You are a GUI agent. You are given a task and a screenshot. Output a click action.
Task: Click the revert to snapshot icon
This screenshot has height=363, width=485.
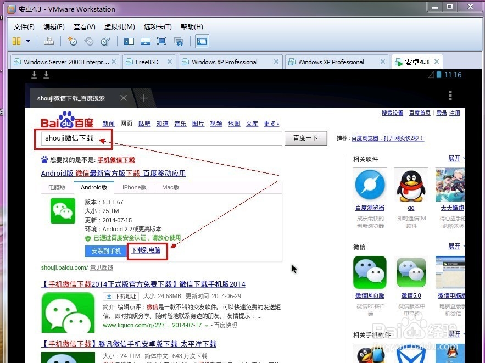click(x=89, y=41)
